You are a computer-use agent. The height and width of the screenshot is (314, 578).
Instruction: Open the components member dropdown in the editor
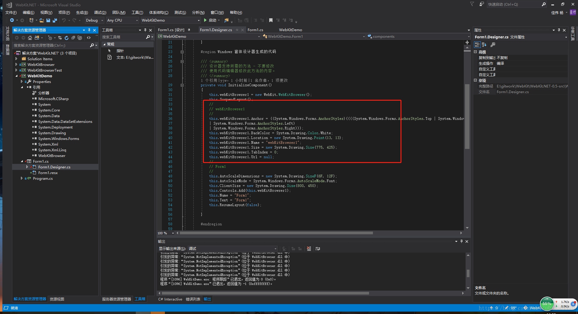point(419,37)
